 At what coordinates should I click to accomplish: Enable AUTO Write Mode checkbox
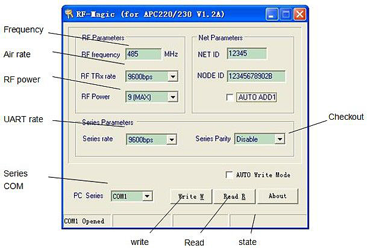click(x=229, y=175)
